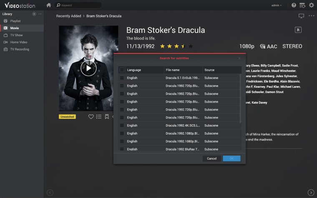
Task: Check the select-all checkbox in subtitle header
Action: (122, 70)
